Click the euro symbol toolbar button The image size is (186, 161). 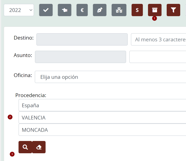pos(82,10)
